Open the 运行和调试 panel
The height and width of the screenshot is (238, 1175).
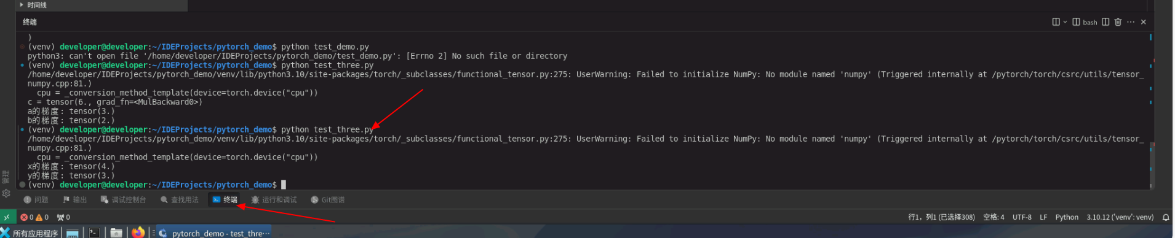[x=274, y=200]
